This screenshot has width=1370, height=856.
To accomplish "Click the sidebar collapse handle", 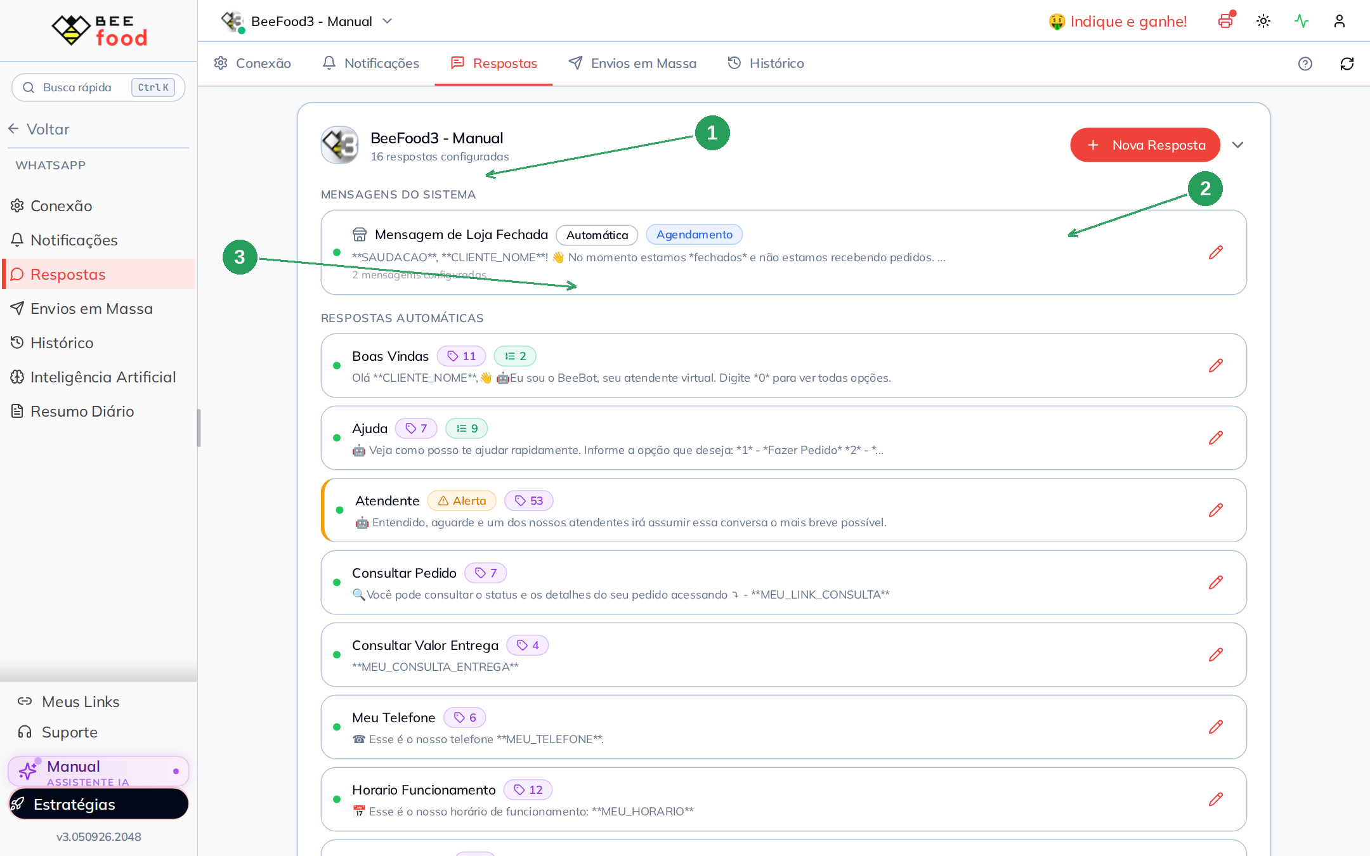I will pyautogui.click(x=199, y=428).
